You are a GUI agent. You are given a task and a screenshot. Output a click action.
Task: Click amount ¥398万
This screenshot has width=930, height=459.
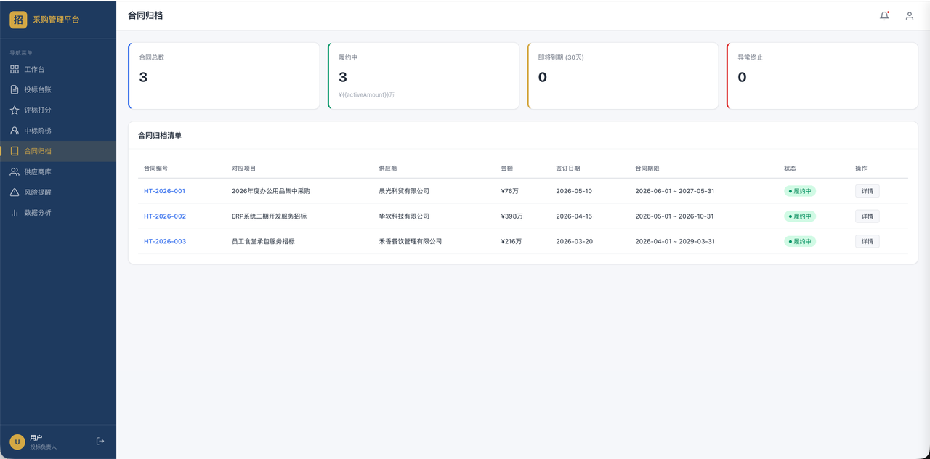click(511, 216)
